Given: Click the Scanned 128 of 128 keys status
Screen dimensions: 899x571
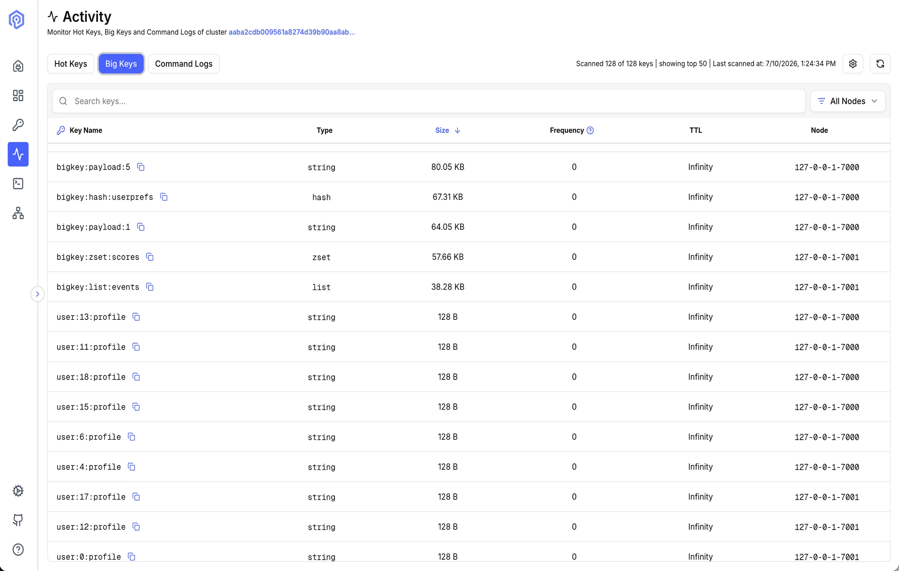Looking at the screenshot, I should pyautogui.click(x=614, y=64).
